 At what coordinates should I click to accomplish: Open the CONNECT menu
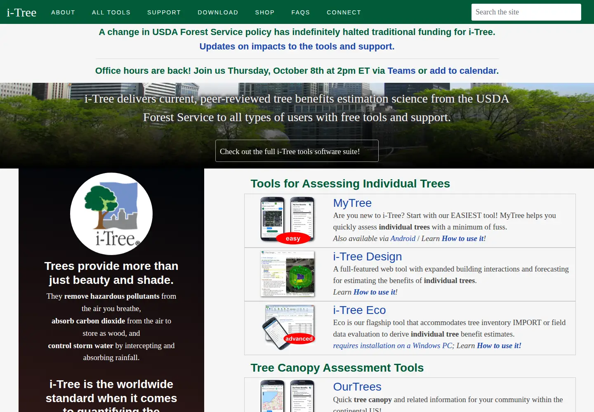(344, 12)
